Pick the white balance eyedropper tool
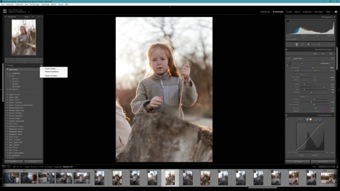This screenshot has height=191, width=340. click(x=289, y=64)
